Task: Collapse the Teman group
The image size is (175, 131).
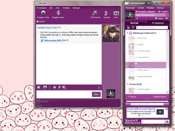Action: click(x=127, y=84)
